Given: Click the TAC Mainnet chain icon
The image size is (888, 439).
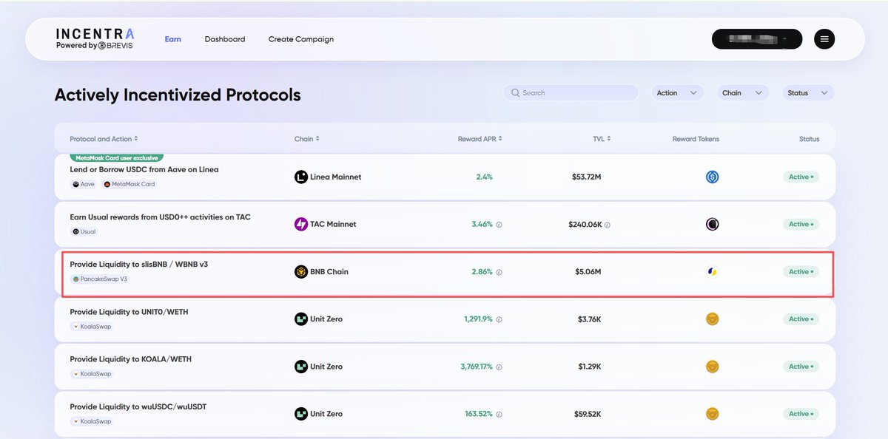Looking at the screenshot, I should (301, 225).
